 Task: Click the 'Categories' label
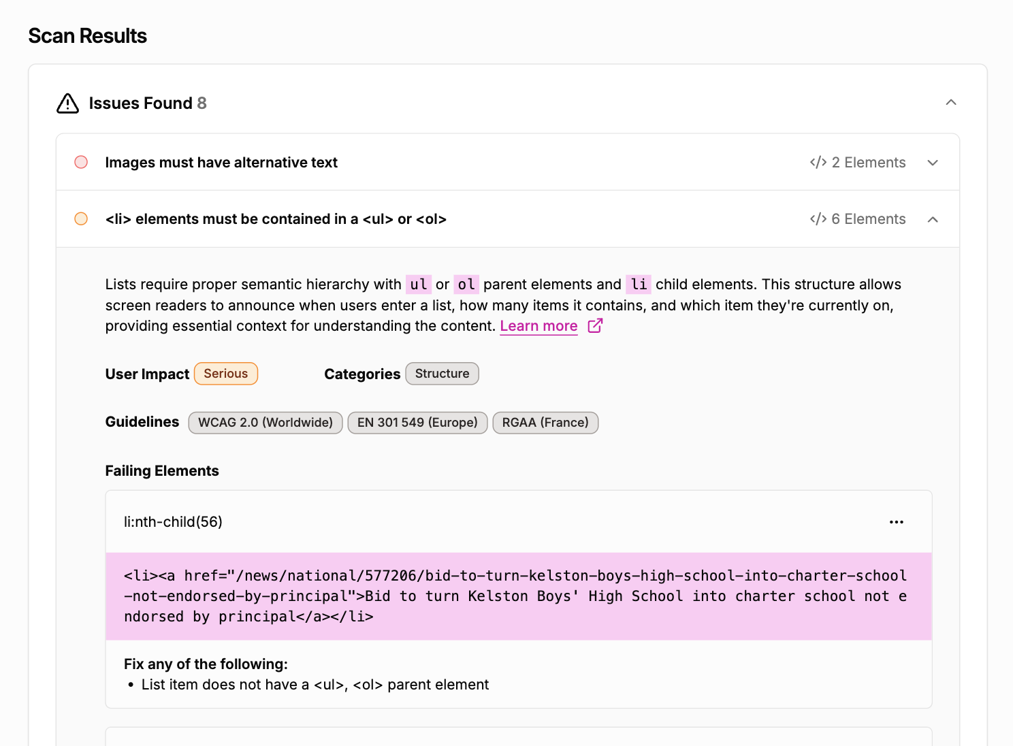[362, 374]
